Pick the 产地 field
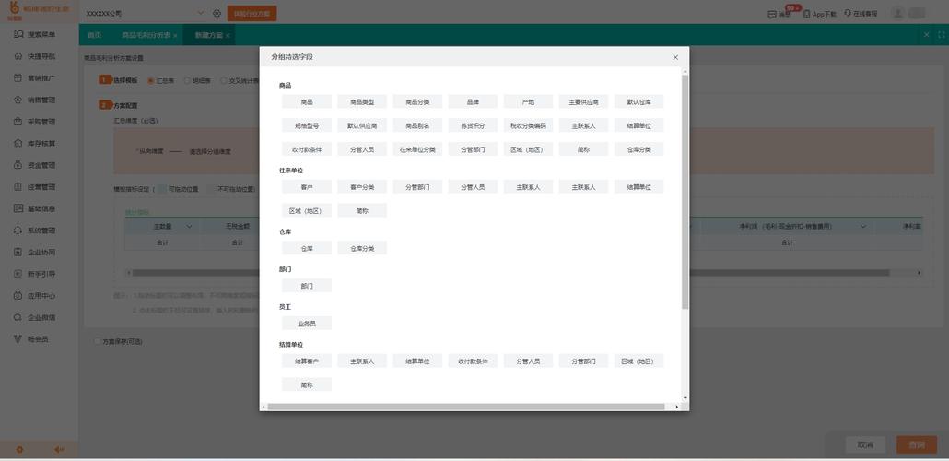This screenshot has width=949, height=461. (528, 101)
